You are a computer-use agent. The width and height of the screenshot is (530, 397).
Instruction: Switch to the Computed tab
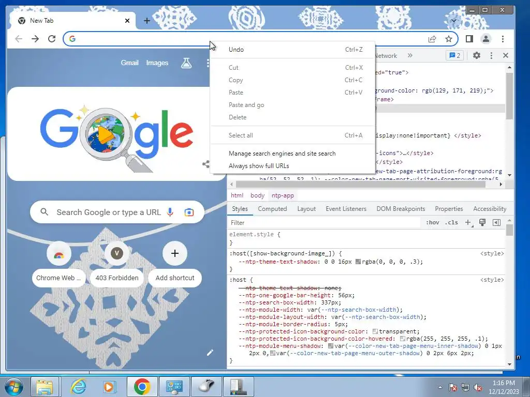coord(272,209)
